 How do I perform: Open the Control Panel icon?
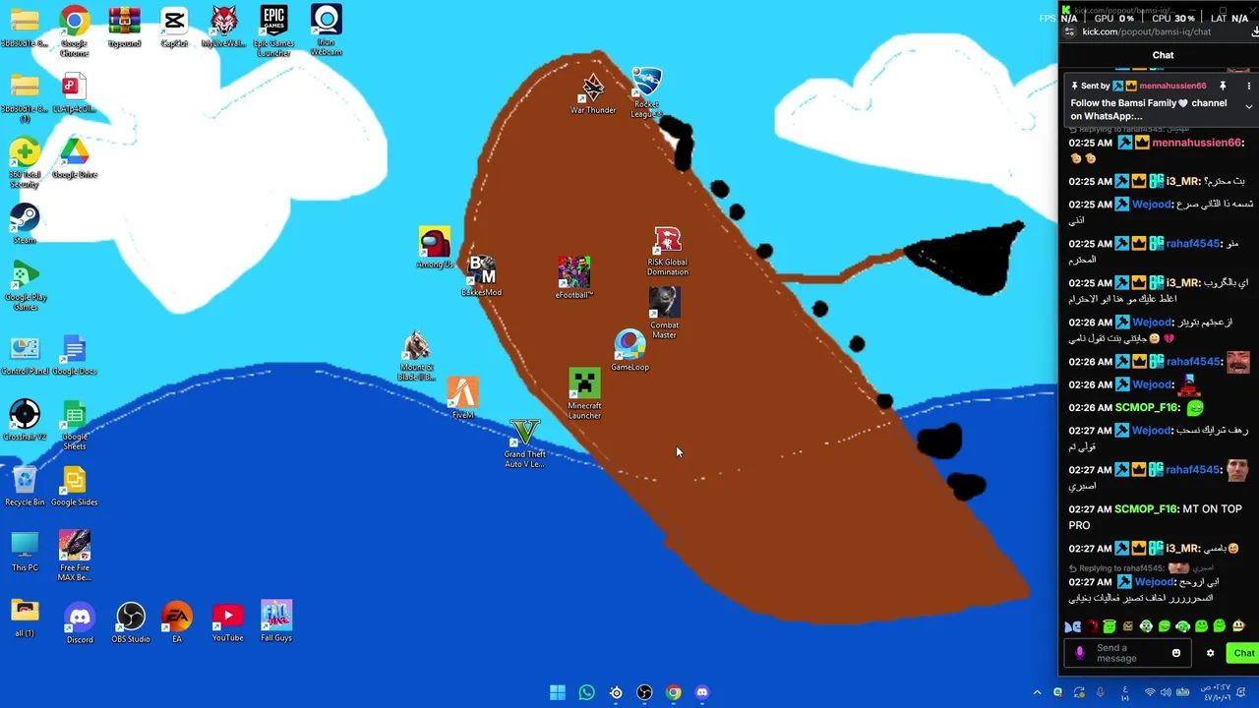click(25, 355)
